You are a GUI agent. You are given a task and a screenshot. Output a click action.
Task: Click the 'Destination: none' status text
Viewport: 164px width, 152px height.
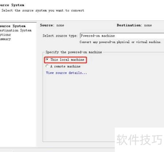tap(134, 25)
